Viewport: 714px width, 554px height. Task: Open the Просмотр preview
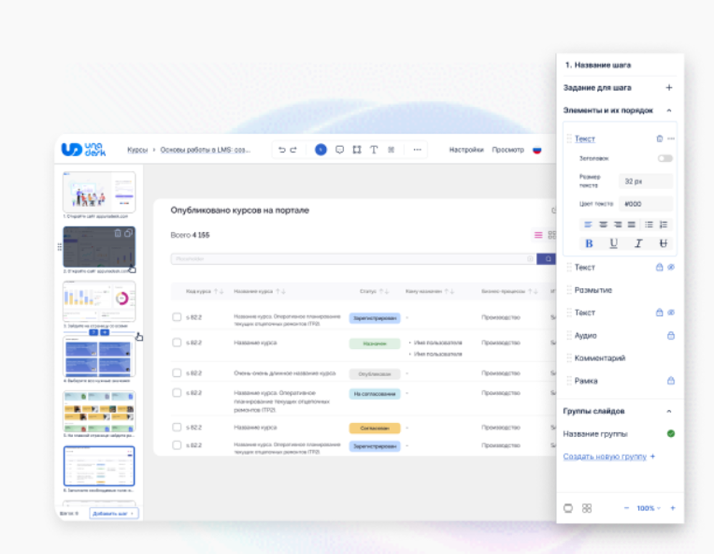click(x=508, y=150)
